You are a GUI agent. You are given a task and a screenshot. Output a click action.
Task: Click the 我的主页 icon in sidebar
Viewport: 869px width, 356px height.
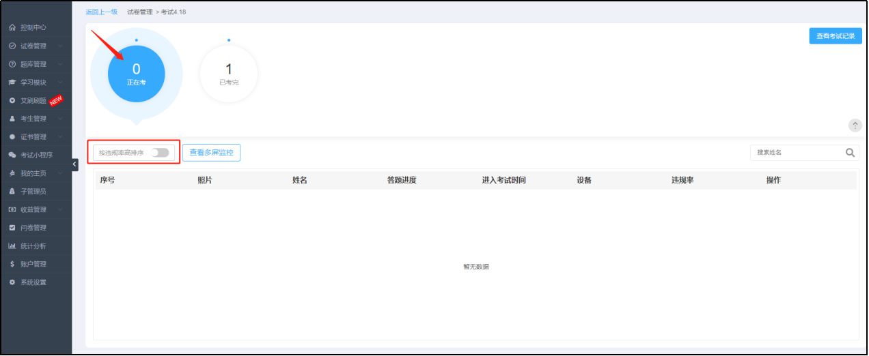click(12, 173)
